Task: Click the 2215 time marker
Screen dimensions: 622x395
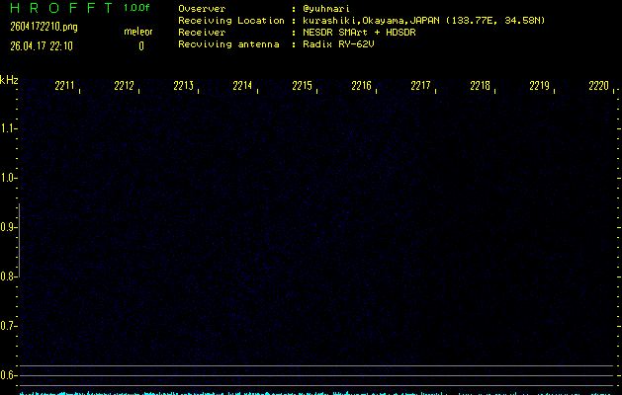Action: [x=303, y=86]
